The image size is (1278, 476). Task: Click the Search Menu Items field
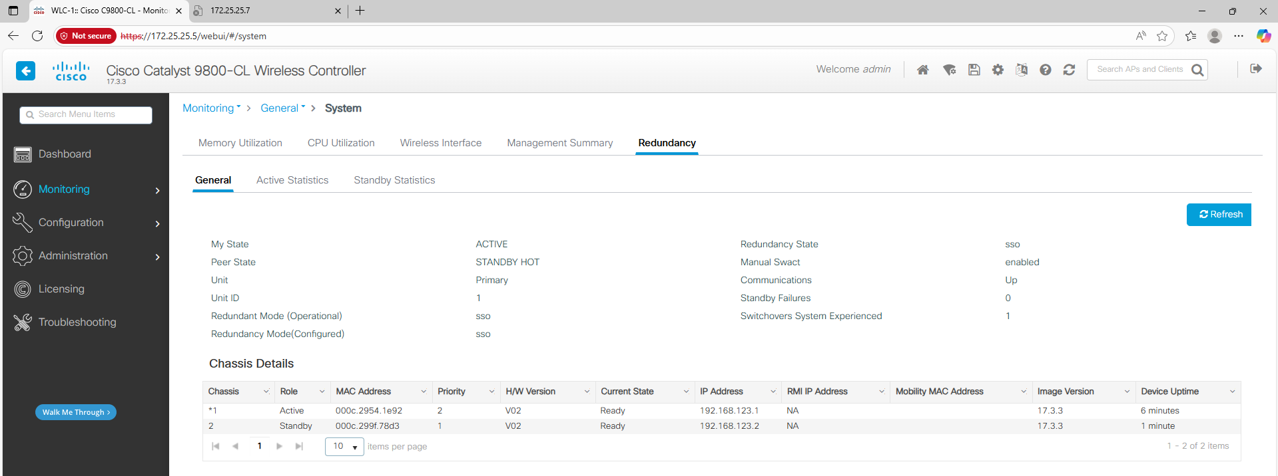(x=87, y=115)
